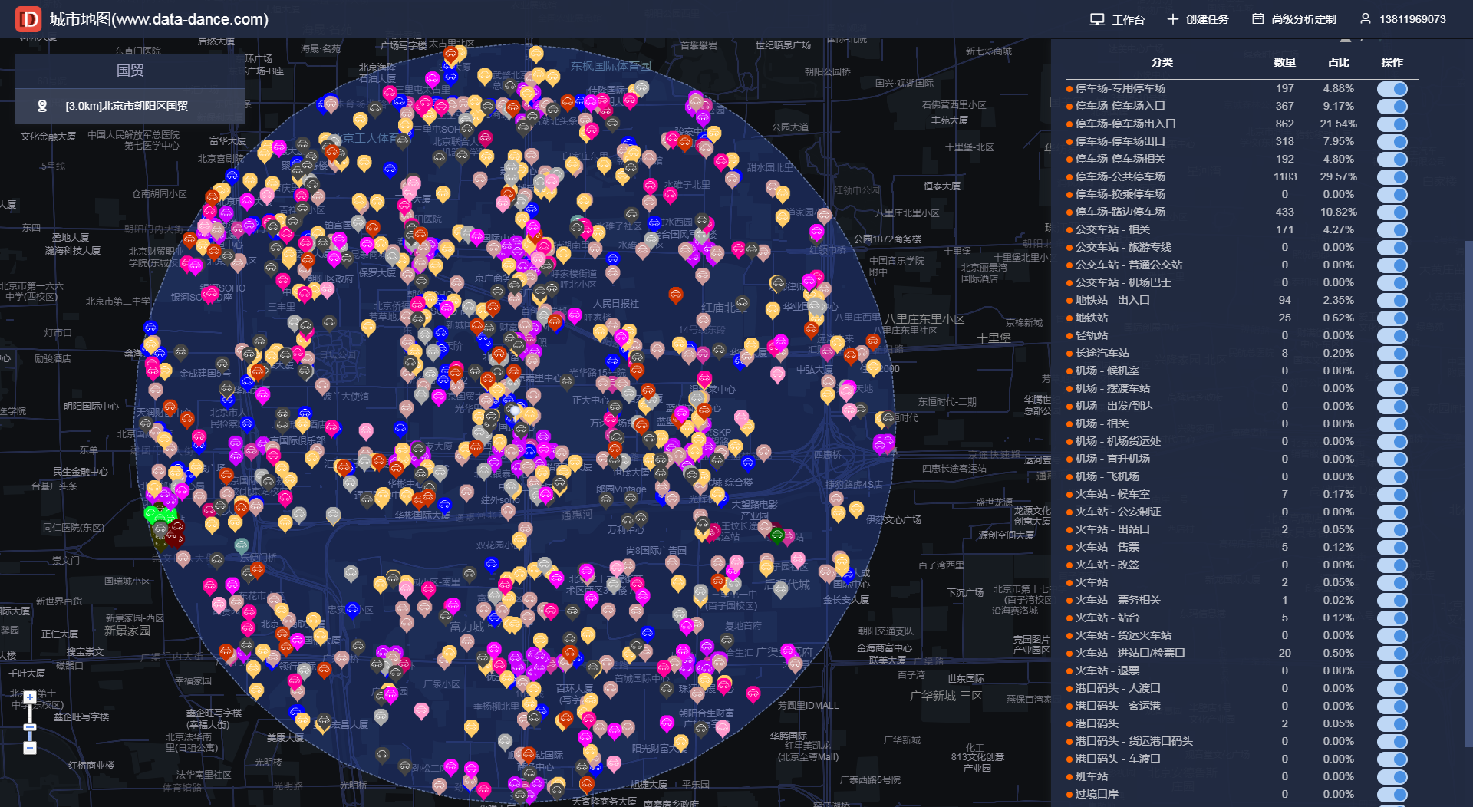Toggle the 长途汽车站 switch

pos(1392,353)
